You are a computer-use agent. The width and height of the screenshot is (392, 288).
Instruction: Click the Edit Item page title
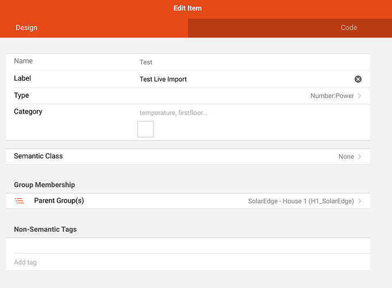[x=187, y=9]
